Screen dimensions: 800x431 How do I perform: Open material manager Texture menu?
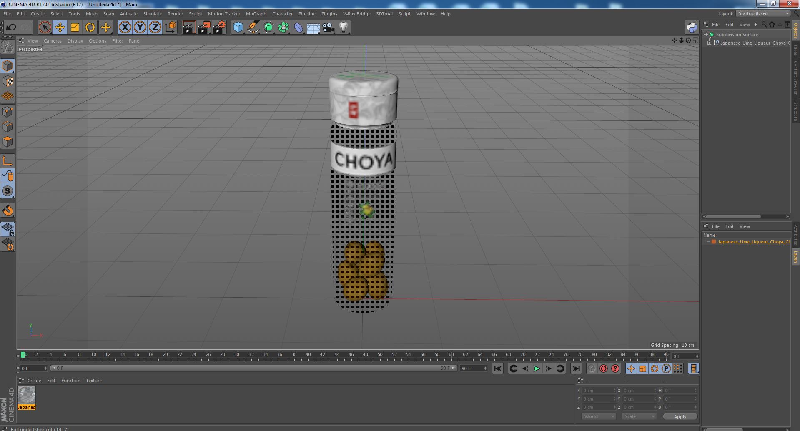[x=94, y=381]
